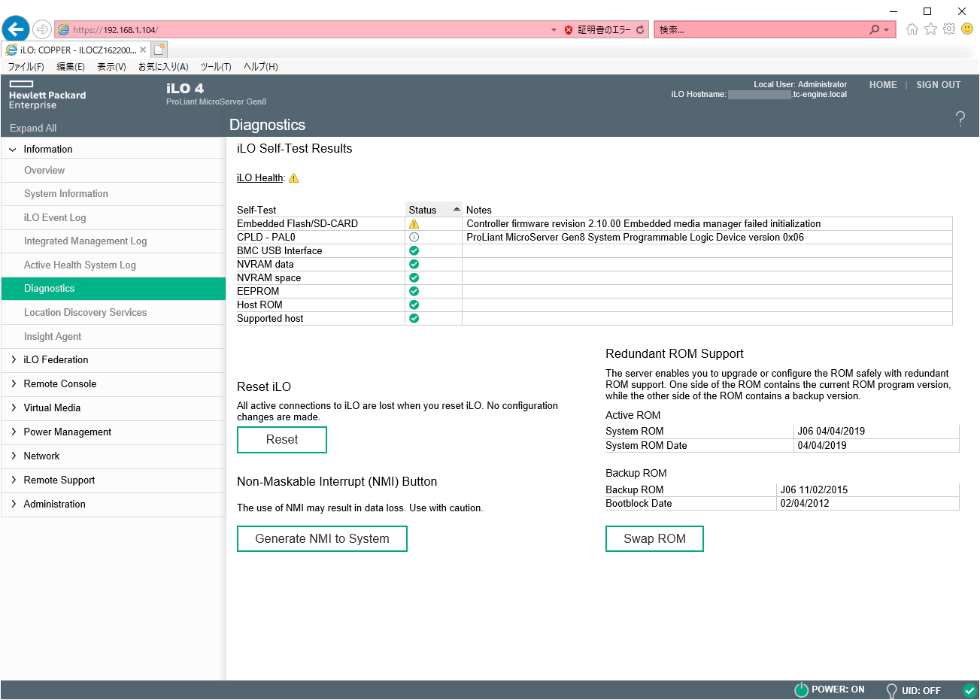Click the Self-Test column header
Viewport: 980px width, 700px height.
pos(256,211)
